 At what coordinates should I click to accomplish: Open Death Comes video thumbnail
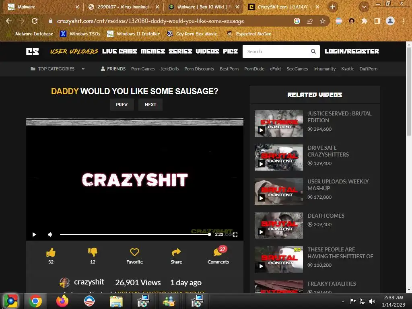[x=278, y=225]
